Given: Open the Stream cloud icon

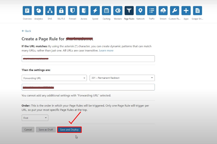Looking at the screenshot, I should point(163,11).
